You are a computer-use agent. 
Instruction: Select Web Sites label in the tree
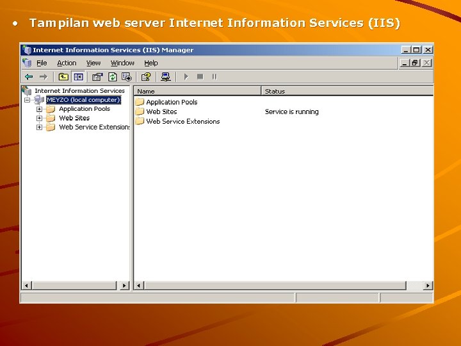point(74,118)
